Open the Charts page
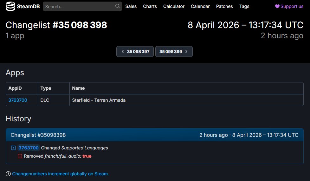This screenshot has width=310, height=181. [x=150, y=6]
